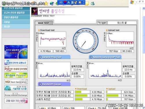Click the 고발 (02) 737-9898 banner
145x109 pixels.
pos(16,101)
